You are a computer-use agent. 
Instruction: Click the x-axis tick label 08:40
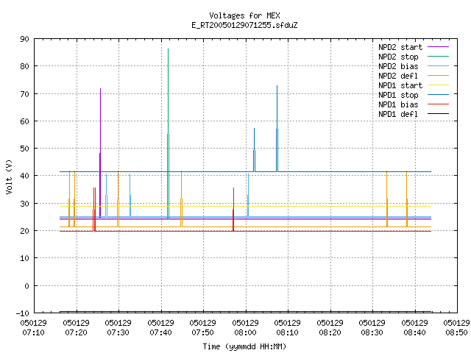pos(415,332)
